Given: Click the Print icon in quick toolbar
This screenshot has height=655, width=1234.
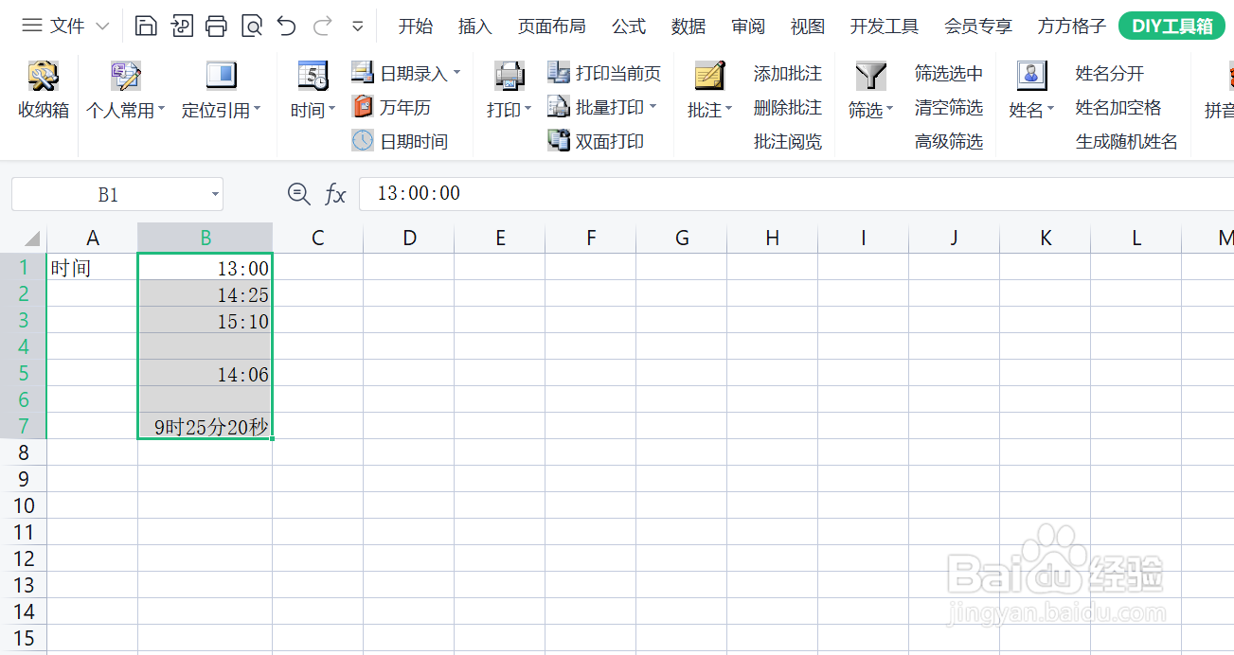Looking at the screenshot, I should coord(216,26).
